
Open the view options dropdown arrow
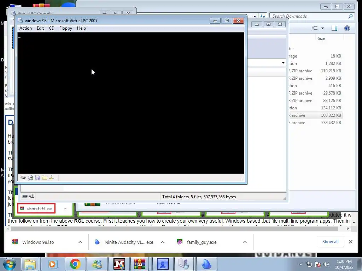coord(322,28)
